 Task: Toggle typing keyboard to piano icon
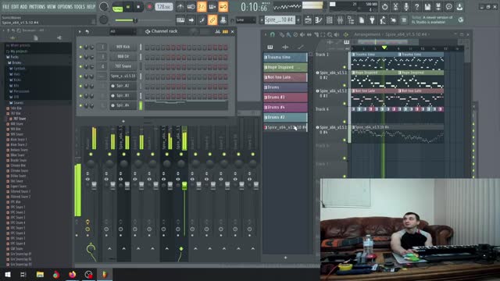(x=180, y=20)
